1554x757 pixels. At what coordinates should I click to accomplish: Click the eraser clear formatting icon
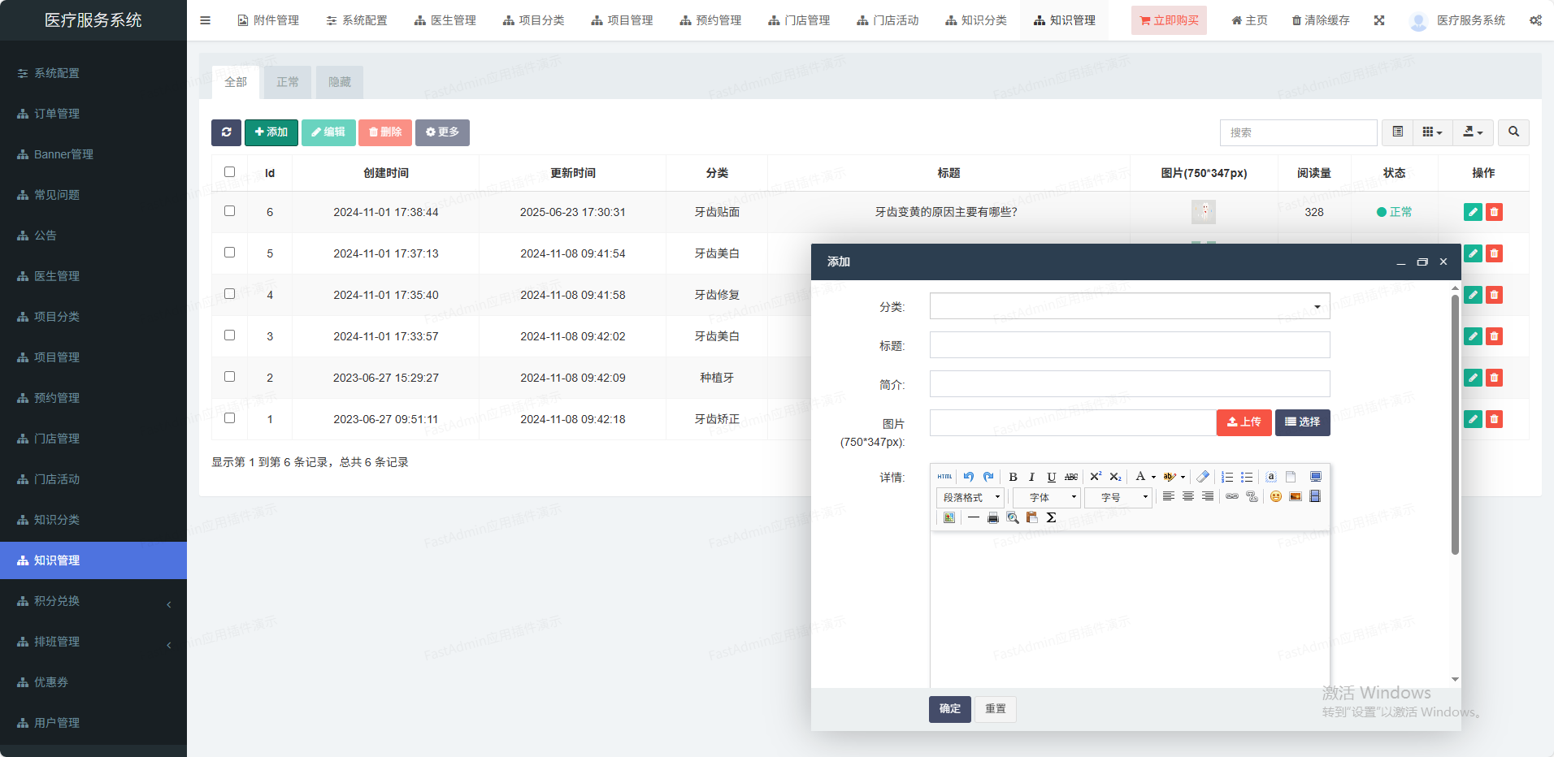point(1203,477)
